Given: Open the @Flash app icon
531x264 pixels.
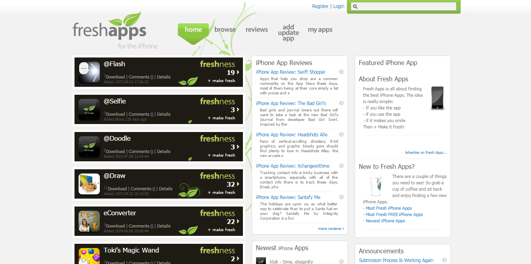Looking at the screenshot, I should (x=89, y=72).
